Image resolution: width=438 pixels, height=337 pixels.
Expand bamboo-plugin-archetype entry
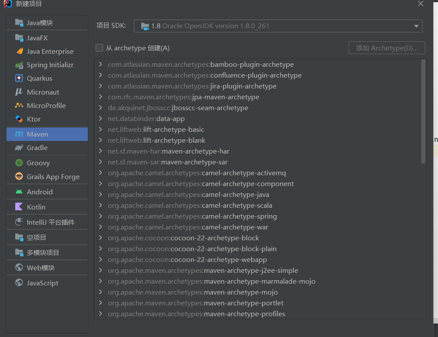tap(100, 64)
